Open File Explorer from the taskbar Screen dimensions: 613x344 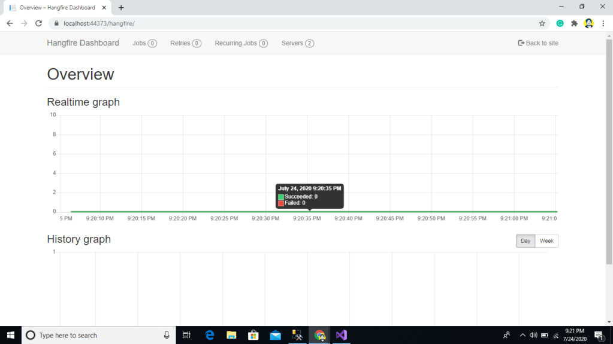[231, 335]
